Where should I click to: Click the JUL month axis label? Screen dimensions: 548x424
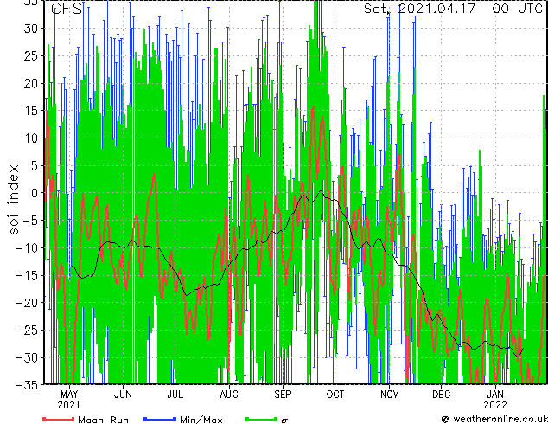175,395
